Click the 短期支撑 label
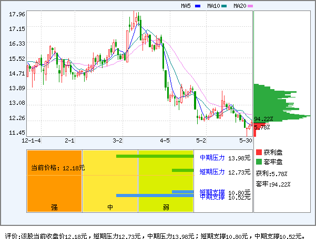 click(x=212, y=192)
